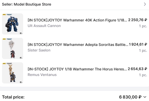Screen dimensions: 149x101
Task: Open the seller page via the right chevron
Action: pyautogui.click(x=145, y=4)
